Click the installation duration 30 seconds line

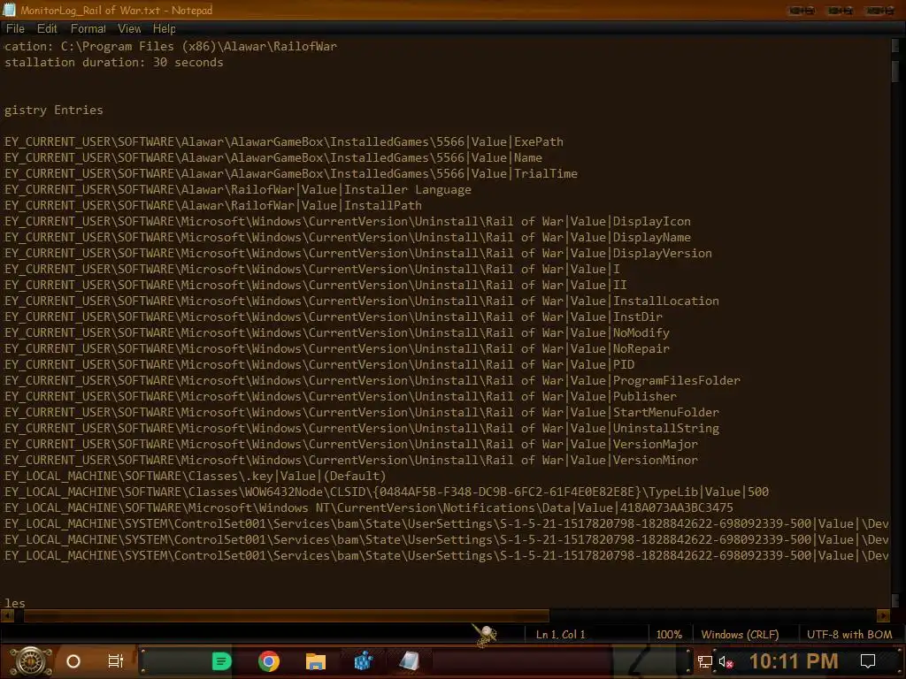coord(114,63)
